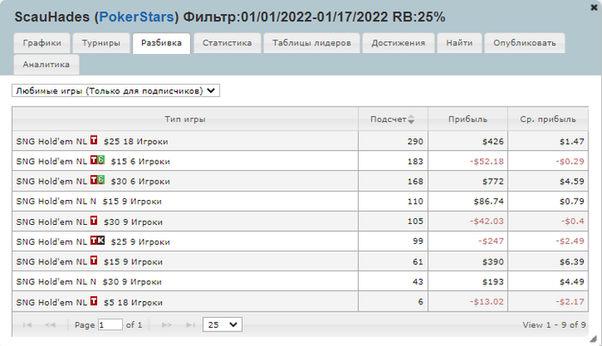Click the average profit value -$2.49
602x346 pixels.
coord(569,241)
